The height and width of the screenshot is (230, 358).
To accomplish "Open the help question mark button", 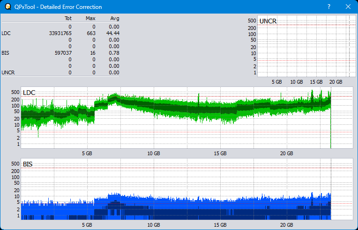I will [329, 7].
